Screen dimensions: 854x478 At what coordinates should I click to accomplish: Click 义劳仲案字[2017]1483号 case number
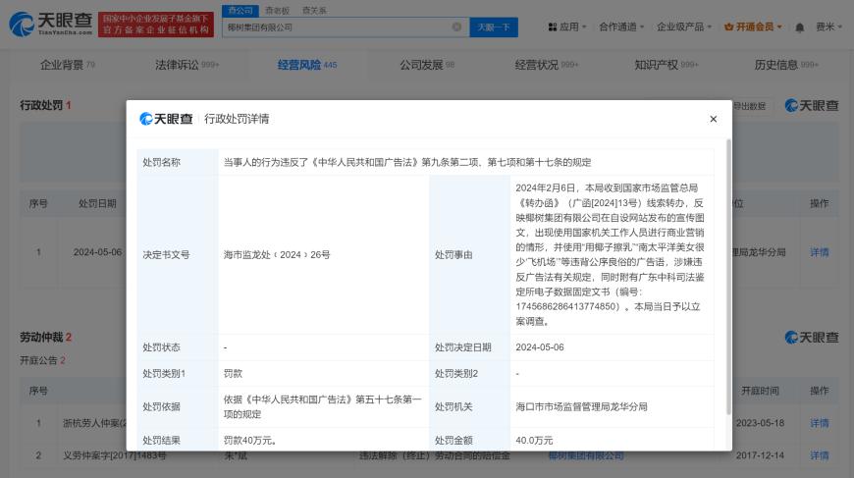(115, 455)
